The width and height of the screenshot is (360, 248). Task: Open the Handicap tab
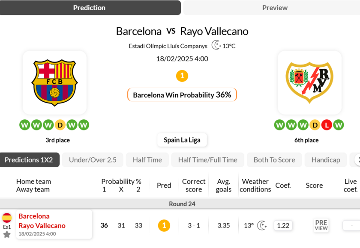click(326, 160)
